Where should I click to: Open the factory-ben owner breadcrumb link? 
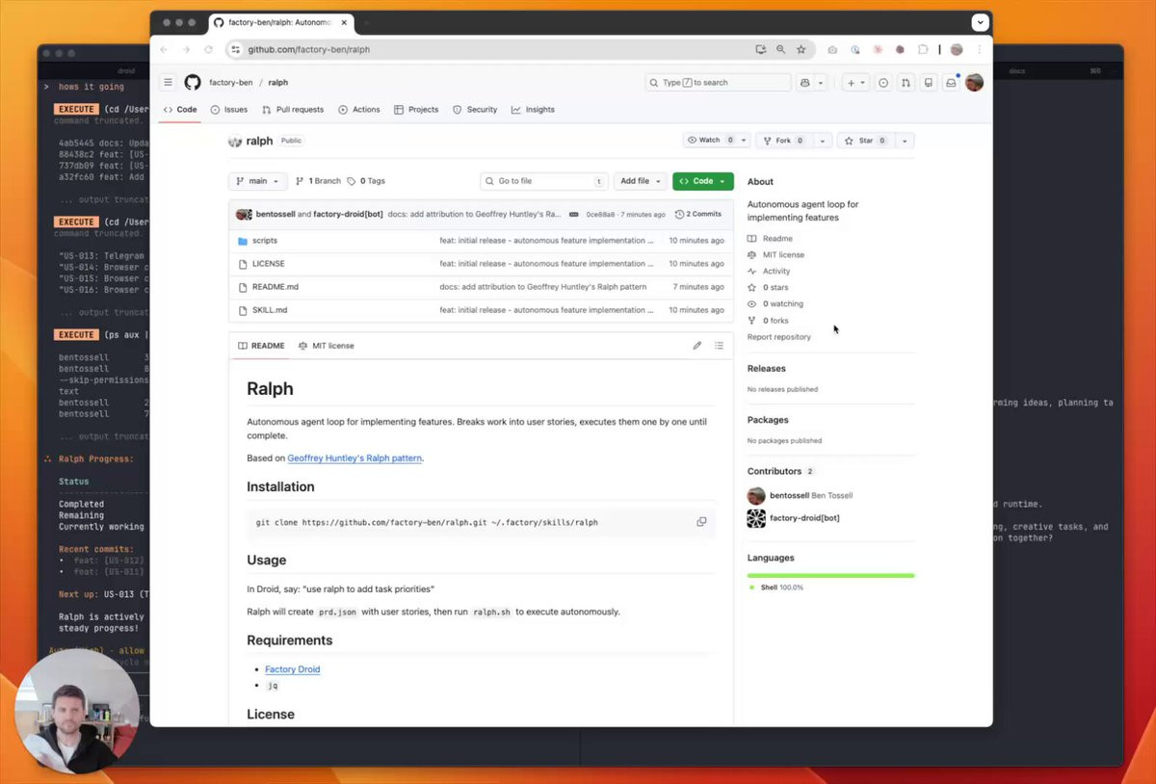click(231, 83)
